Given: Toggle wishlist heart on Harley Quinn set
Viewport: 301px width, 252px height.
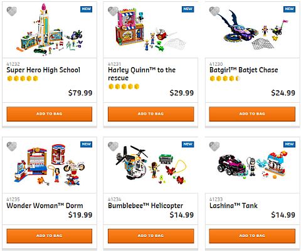Looking at the screenshot, I should (113, 11).
